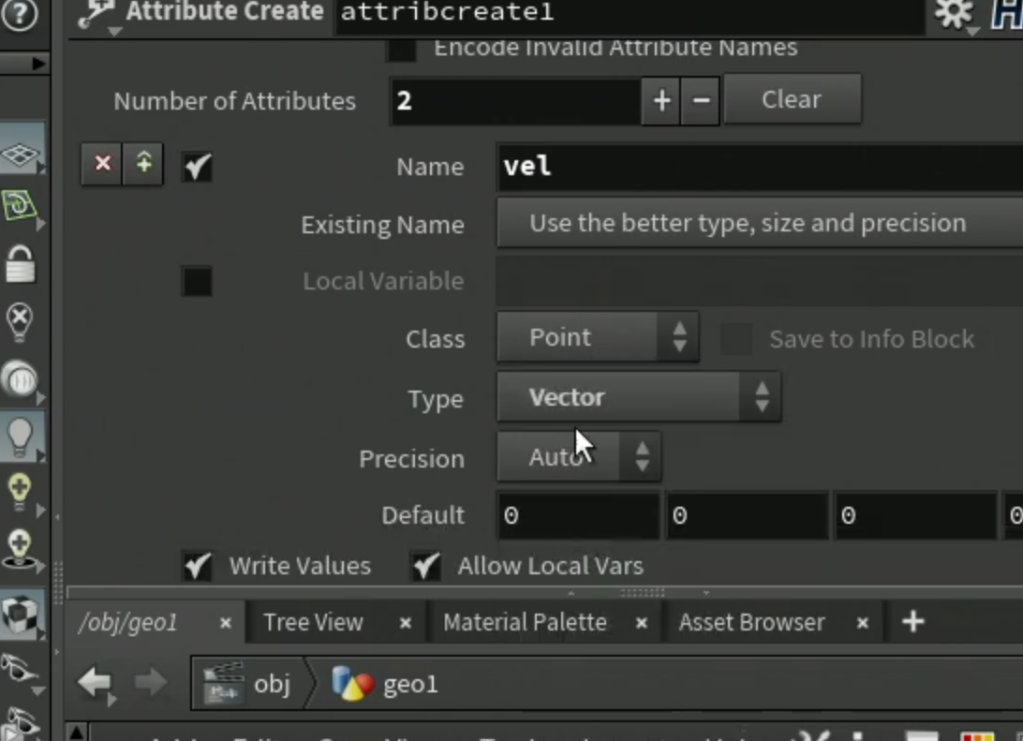The image size is (1023, 741).
Task: Click the Number of Attributes field
Action: click(x=514, y=100)
